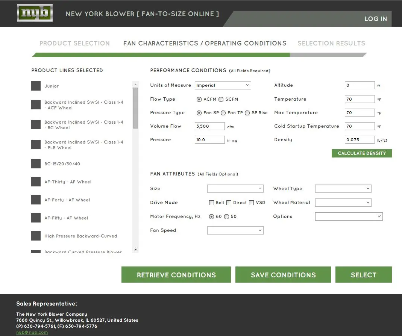Click LOG IN
Screen dimensions: 402x336
click(376, 19)
